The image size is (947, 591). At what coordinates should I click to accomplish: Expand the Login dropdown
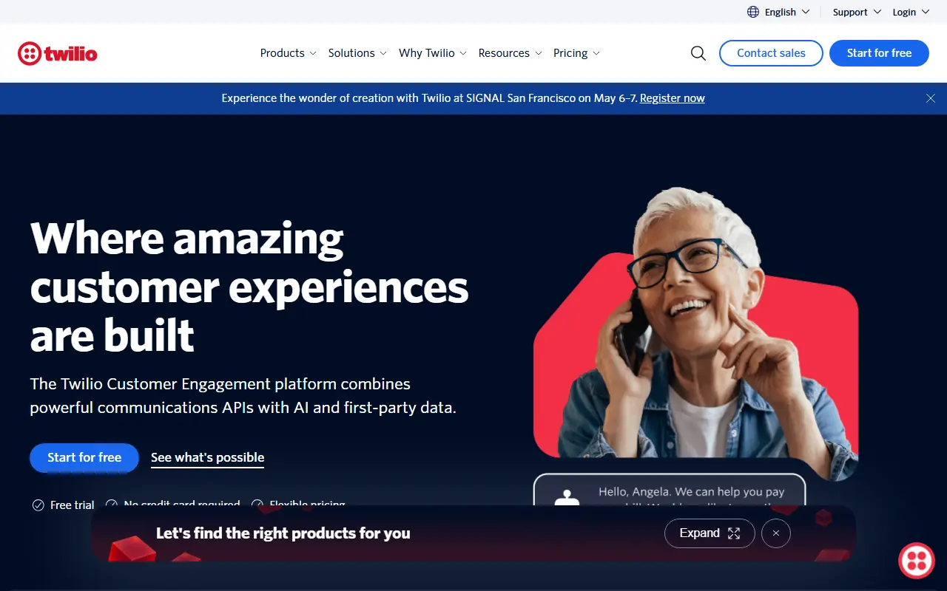[x=909, y=12]
